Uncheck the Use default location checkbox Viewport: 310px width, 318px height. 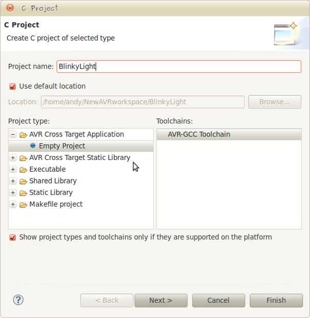click(13, 87)
